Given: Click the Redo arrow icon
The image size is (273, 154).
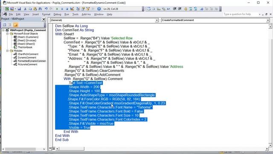Looking at the screenshot, I should (x=51, y=9).
